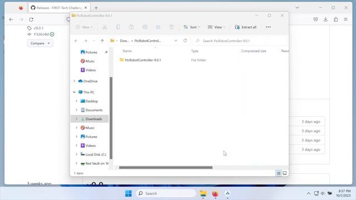Viewport: 356px width, 200px height.
Task: Click the Share icon in Explorer toolbar
Action: 158,27
